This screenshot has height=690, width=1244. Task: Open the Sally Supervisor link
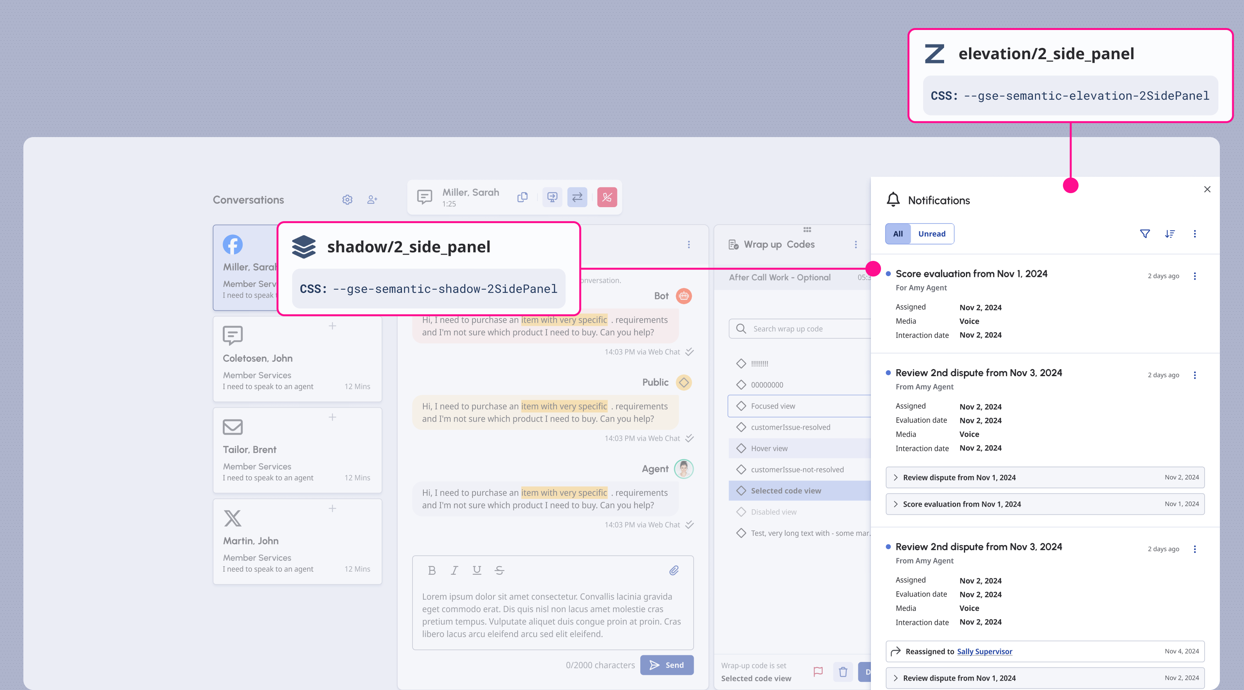[x=984, y=651]
